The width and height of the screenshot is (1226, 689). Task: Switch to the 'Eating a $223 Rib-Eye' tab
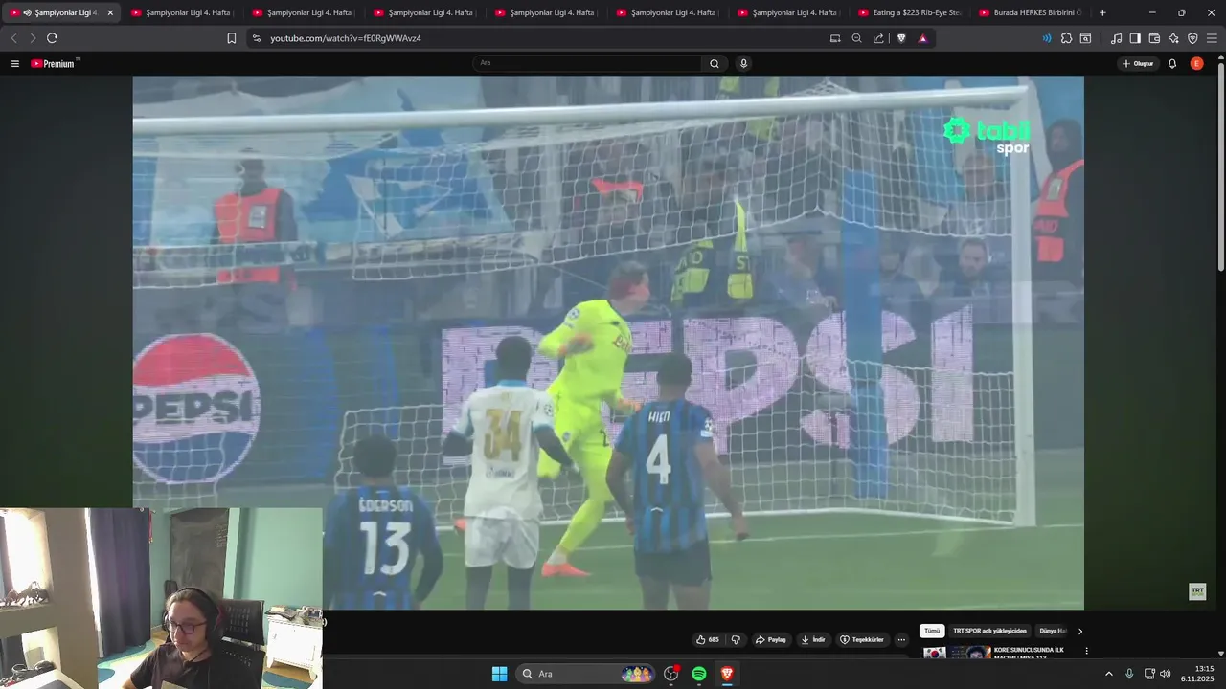coord(909,12)
